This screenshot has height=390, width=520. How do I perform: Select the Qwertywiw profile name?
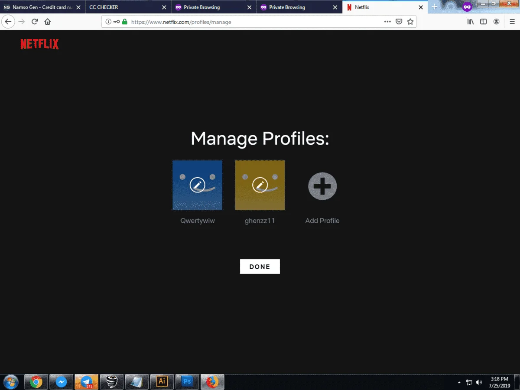[x=198, y=221]
